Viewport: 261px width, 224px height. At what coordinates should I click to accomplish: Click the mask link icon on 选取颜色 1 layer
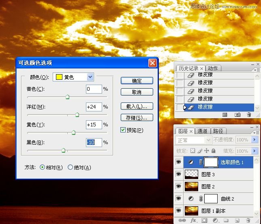click(x=201, y=162)
